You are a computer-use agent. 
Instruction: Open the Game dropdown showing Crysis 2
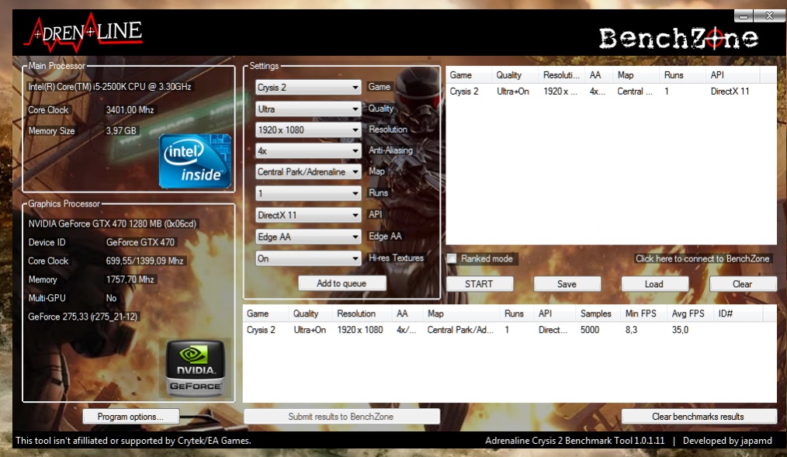click(x=308, y=87)
